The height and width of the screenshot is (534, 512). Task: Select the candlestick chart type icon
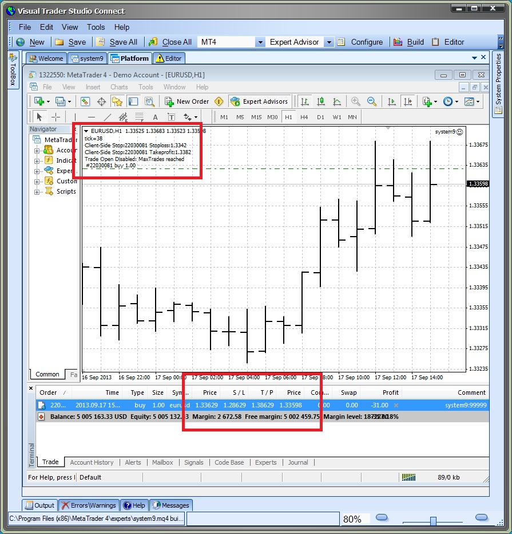coord(320,101)
